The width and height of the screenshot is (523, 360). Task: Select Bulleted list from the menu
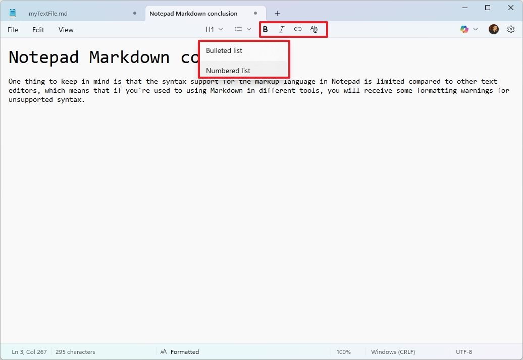[224, 50]
